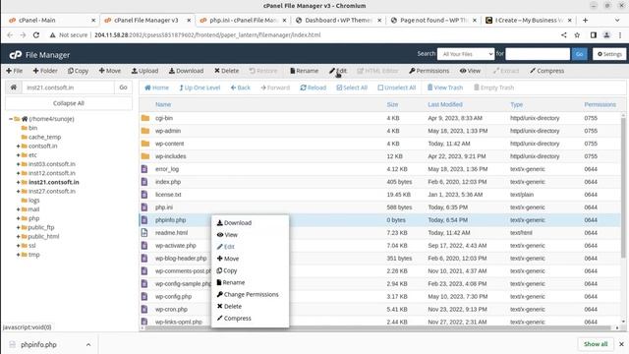Click the directory path input field

(x=68, y=88)
